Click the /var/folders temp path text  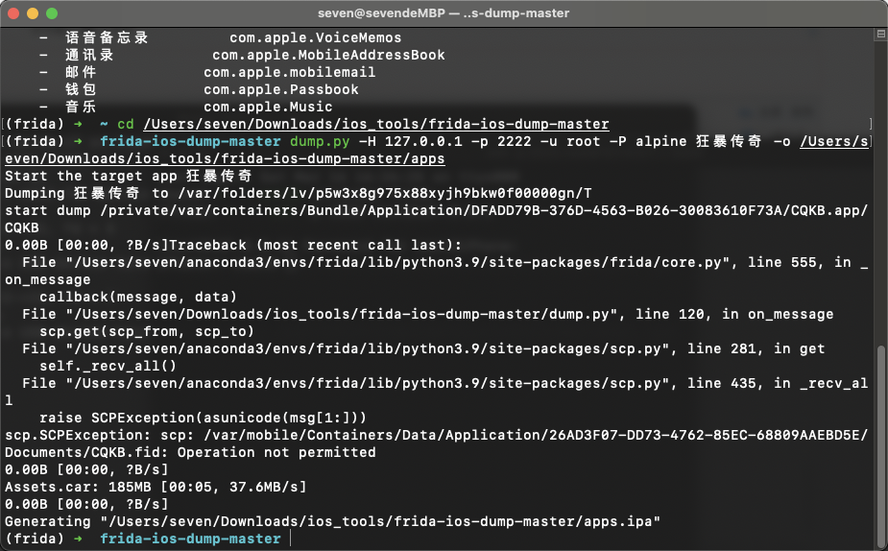coord(385,193)
